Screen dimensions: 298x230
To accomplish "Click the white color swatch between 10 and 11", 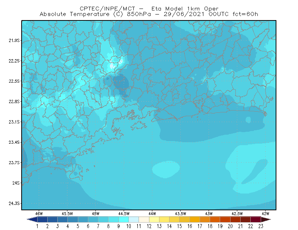I will point(134,220).
